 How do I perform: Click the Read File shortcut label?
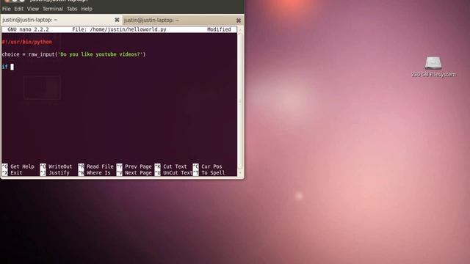point(100,166)
